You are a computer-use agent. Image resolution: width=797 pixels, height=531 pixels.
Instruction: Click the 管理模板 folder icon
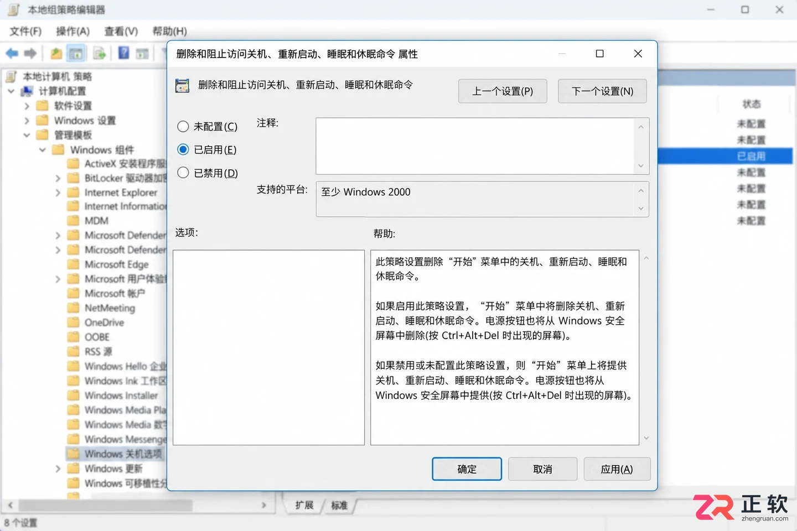pos(43,134)
